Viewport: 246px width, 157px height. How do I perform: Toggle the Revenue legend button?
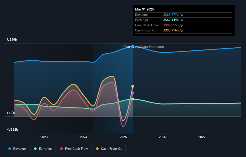pos(17,149)
